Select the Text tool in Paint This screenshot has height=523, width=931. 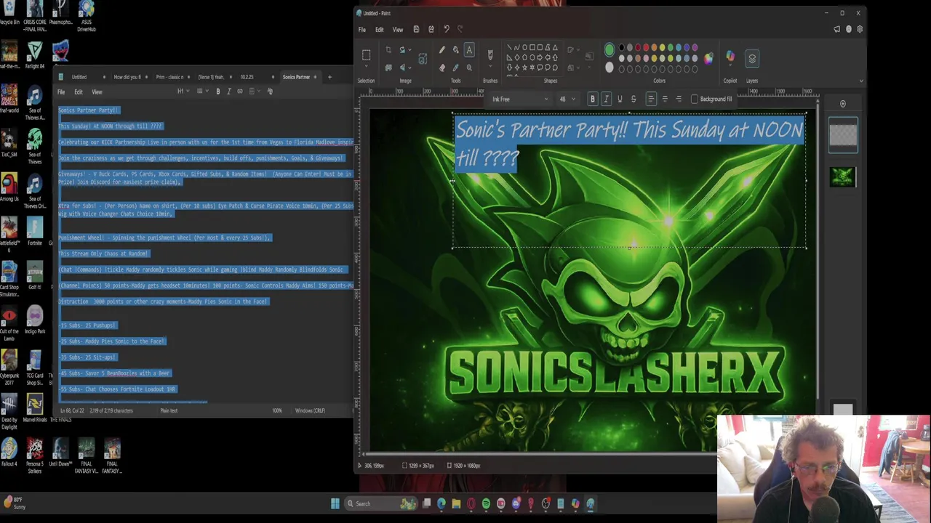[x=469, y=50]
